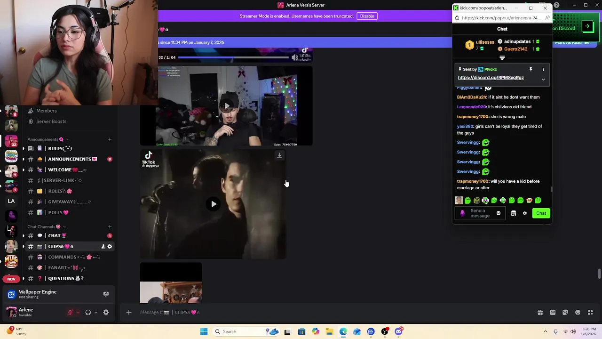Select the LA server icon
Viewport: 602px width, 339px height.
(11, 201)
